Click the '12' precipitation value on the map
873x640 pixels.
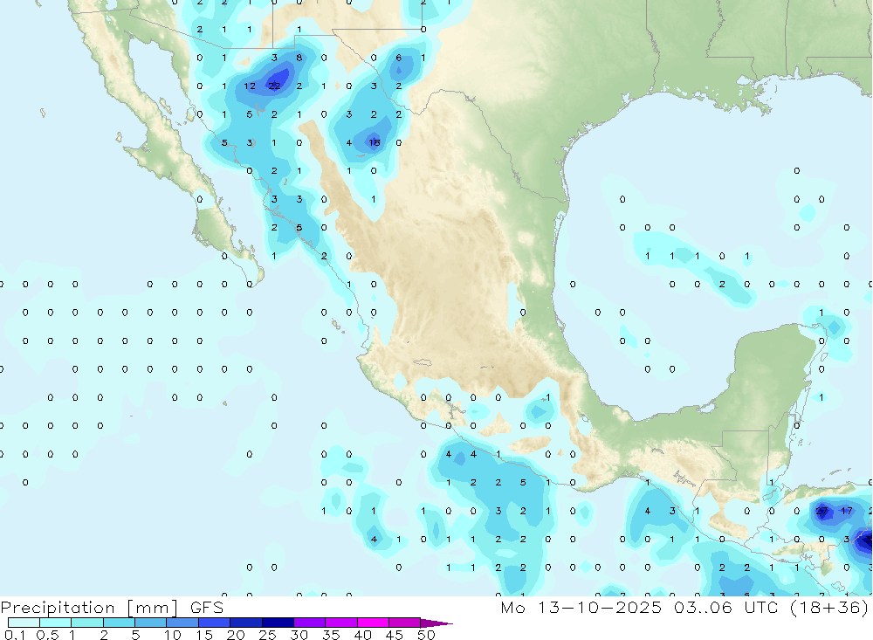click(250, 86)
